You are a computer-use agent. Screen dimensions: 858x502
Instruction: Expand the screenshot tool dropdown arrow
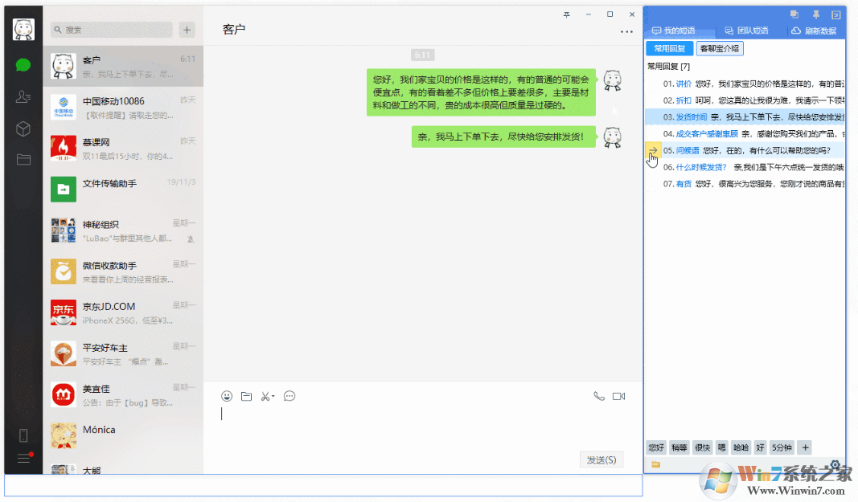point(273,396)
